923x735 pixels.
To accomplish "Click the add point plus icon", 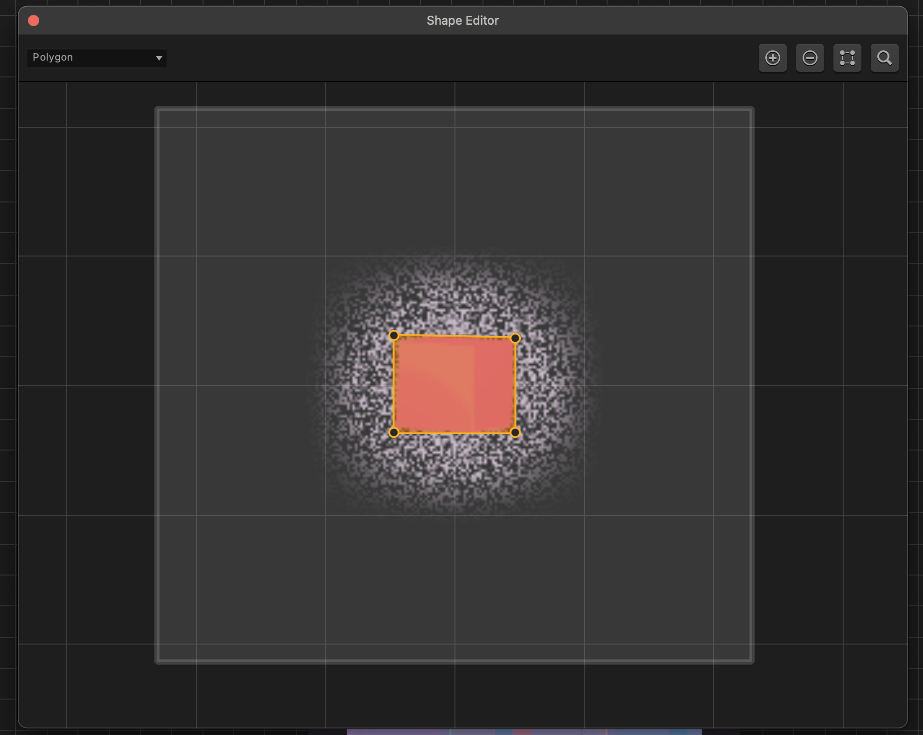I will coord(773,58).
